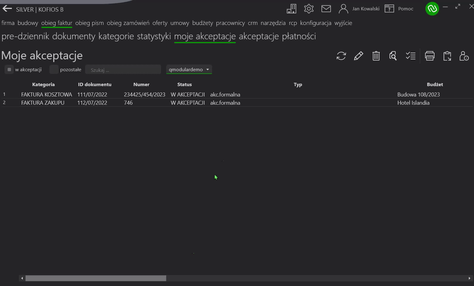Screen dimensions: 474x286
Task: Edit with the pencil icon
Action: click(359, 56)
